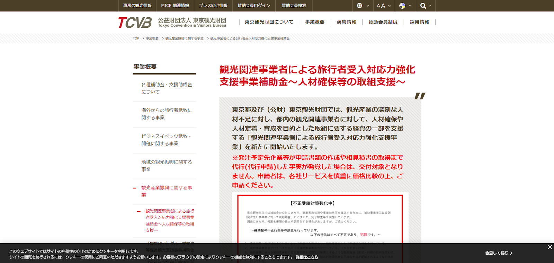Open 東京観光財団について menu
Viewport: 554px width, 263px height.
[x=269, y=22]
